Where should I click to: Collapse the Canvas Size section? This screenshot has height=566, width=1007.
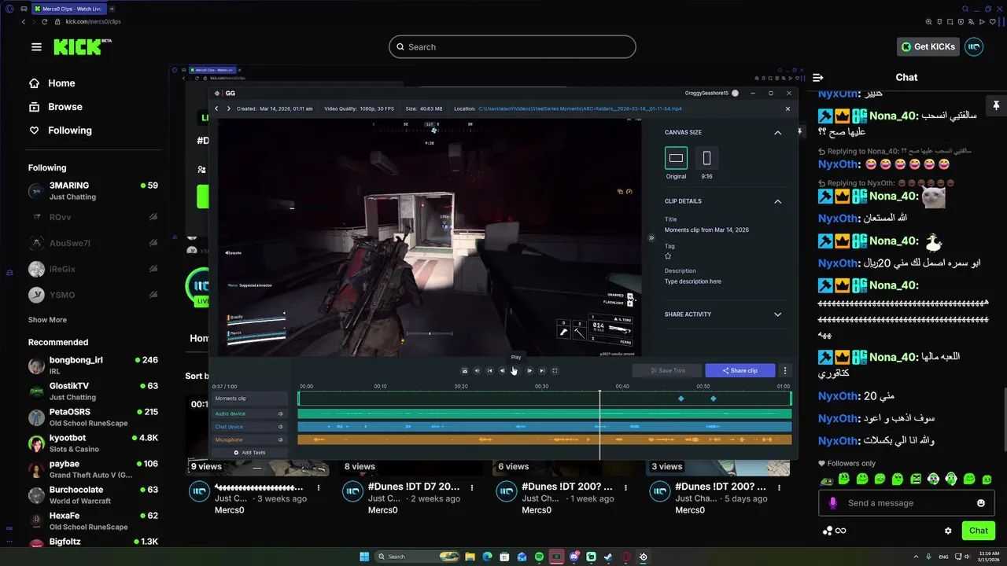click(777, 133)
